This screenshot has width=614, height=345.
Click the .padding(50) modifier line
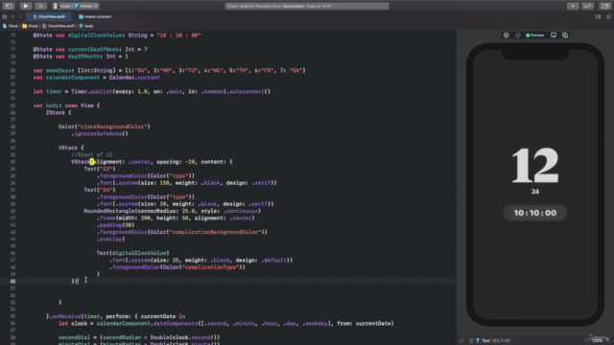pyautogui.click(x=115, y=225)
